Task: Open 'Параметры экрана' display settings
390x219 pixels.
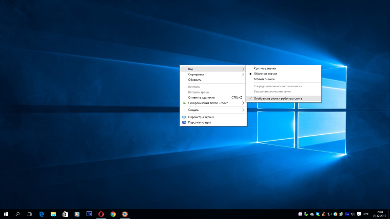Action: coord(200,117)
